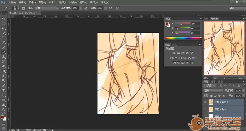Screen dimensions: 246x131
Task: Open the brush 模式 blend mode dropdown
Action: 47,8
